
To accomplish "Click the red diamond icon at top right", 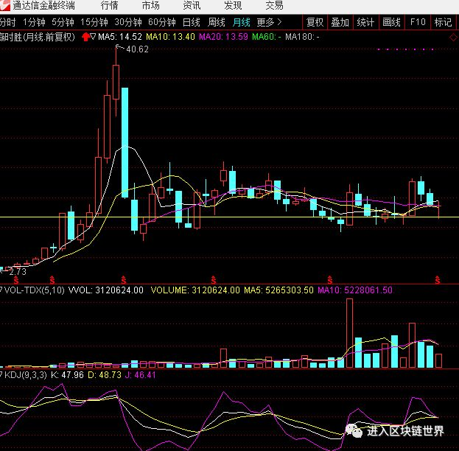I will tap(453, 38).
